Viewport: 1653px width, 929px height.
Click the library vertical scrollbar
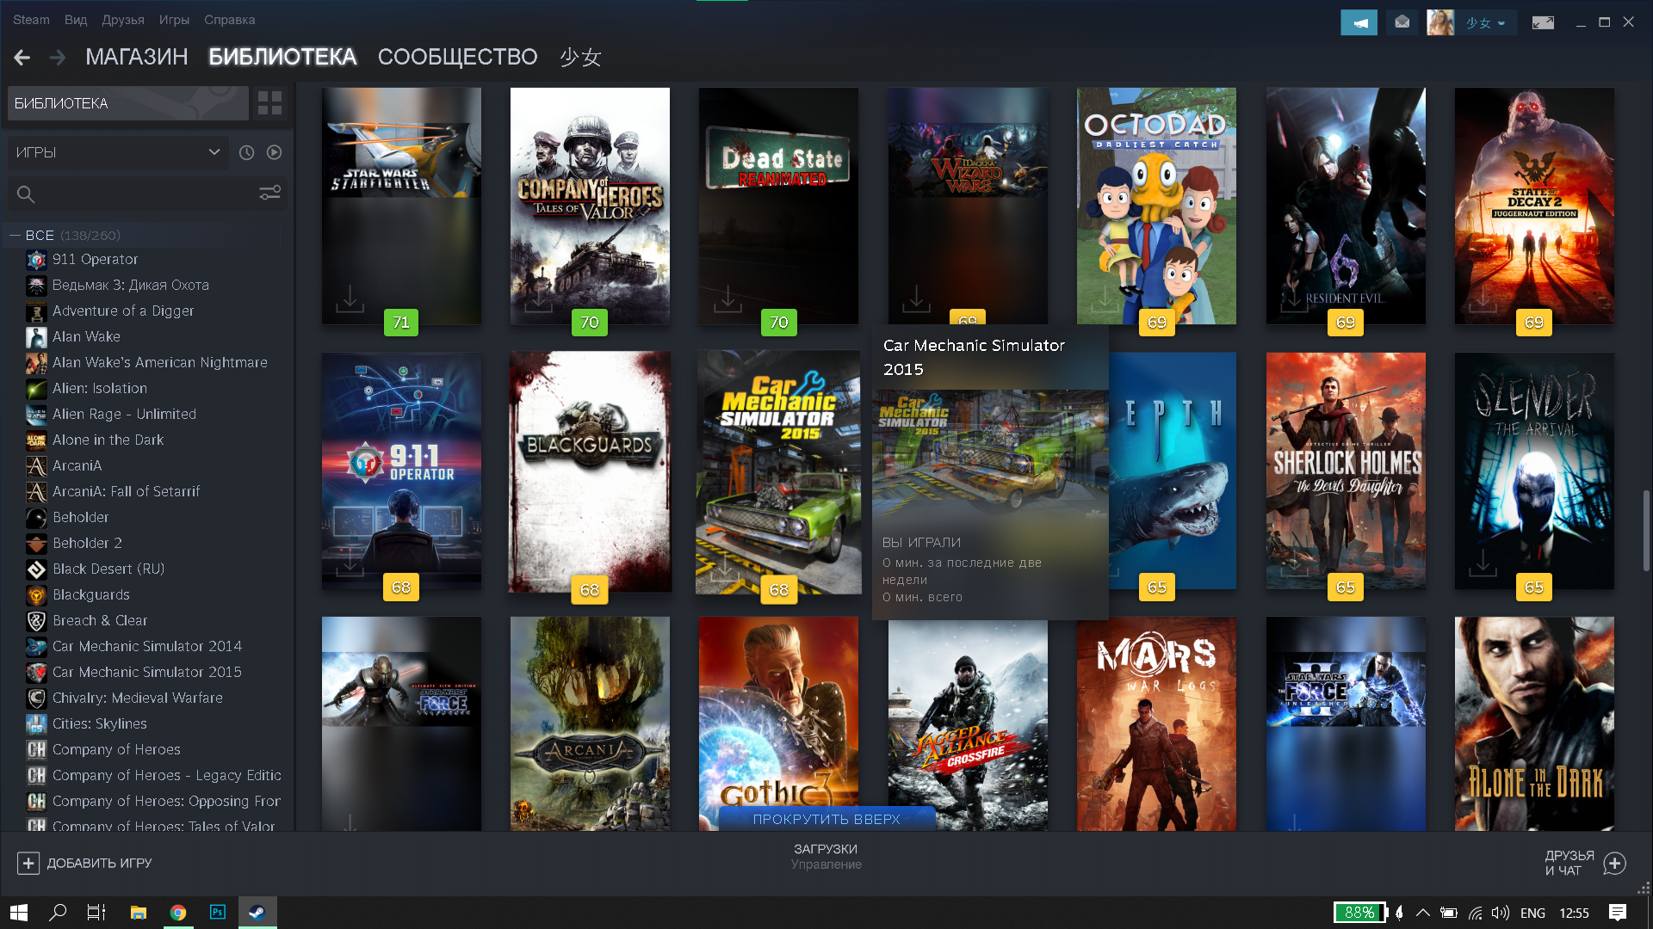point(1646,530)
